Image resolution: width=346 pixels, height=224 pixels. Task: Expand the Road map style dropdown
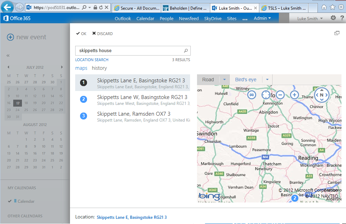[x=225, y=80]
